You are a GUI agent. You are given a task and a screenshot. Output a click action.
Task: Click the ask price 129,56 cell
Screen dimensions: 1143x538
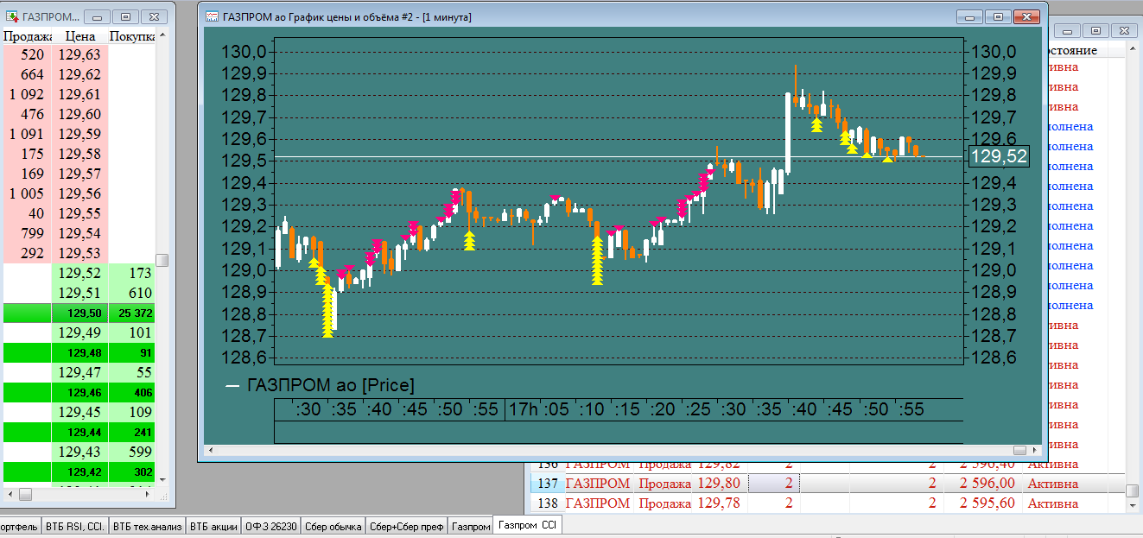click(x=80, y=193)
